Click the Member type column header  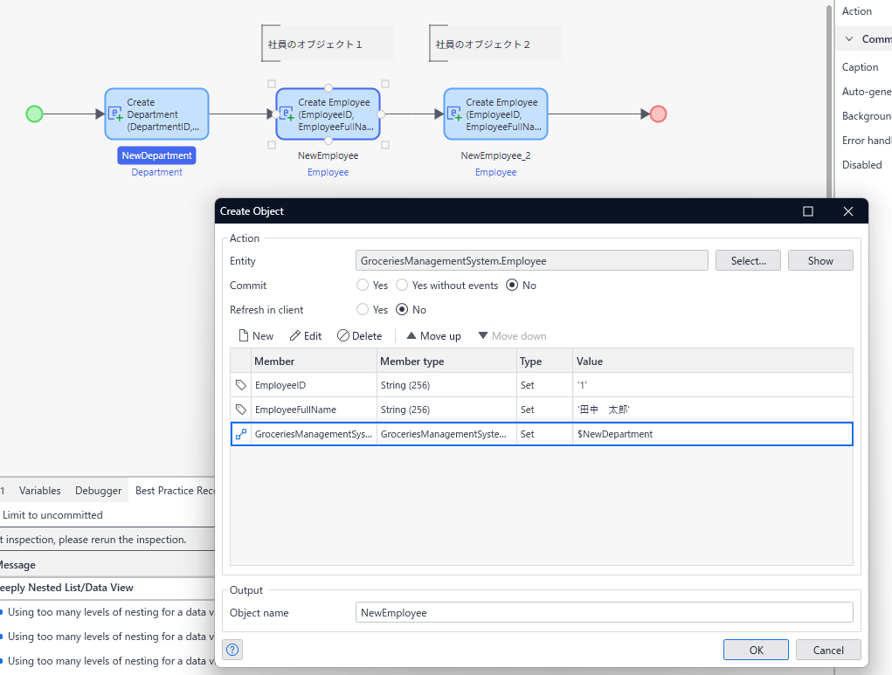click(446, 362)
